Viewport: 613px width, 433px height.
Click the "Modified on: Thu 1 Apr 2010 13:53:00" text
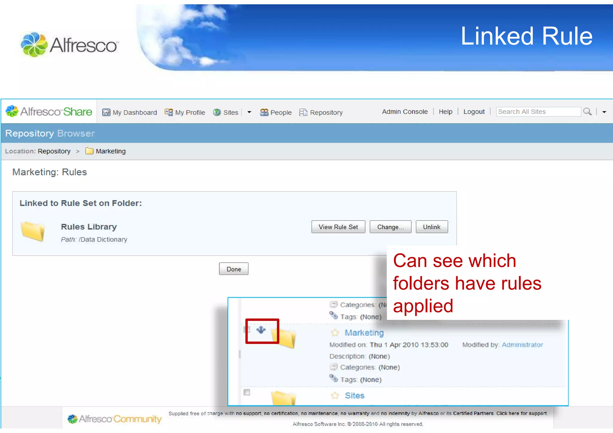pos(389,345)
